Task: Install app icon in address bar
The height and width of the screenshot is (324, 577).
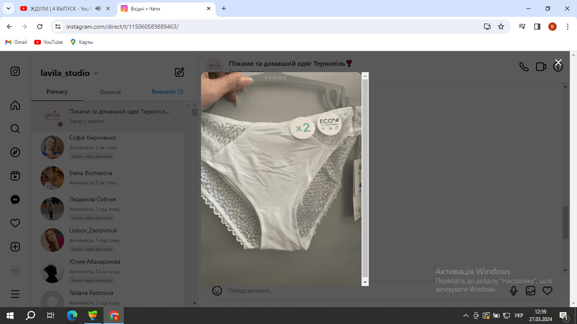Action: (x=487, y=27)
